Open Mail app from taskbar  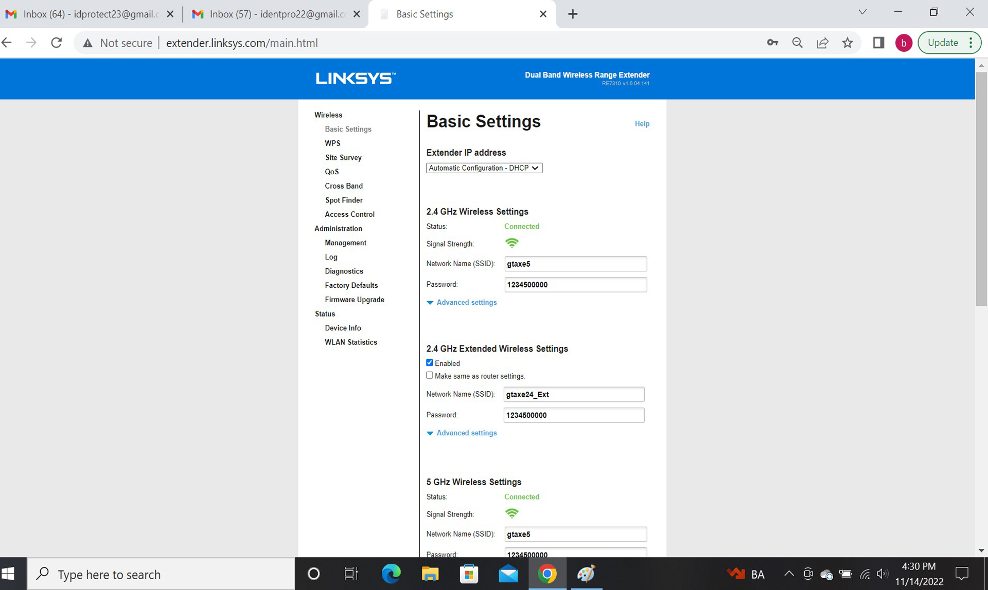[508, 574]
